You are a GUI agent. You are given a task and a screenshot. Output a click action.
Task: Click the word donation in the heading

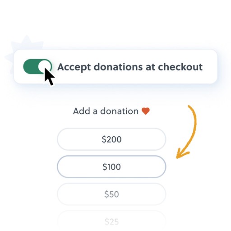119,111
